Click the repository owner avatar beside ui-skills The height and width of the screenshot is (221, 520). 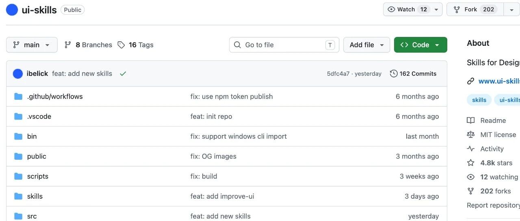(12, 10)
